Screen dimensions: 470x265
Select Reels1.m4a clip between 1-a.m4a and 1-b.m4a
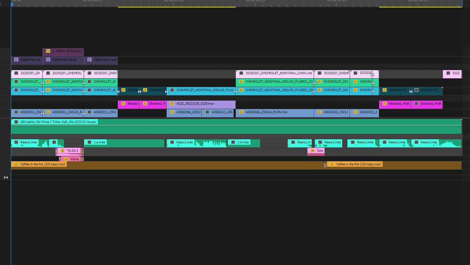197,143
